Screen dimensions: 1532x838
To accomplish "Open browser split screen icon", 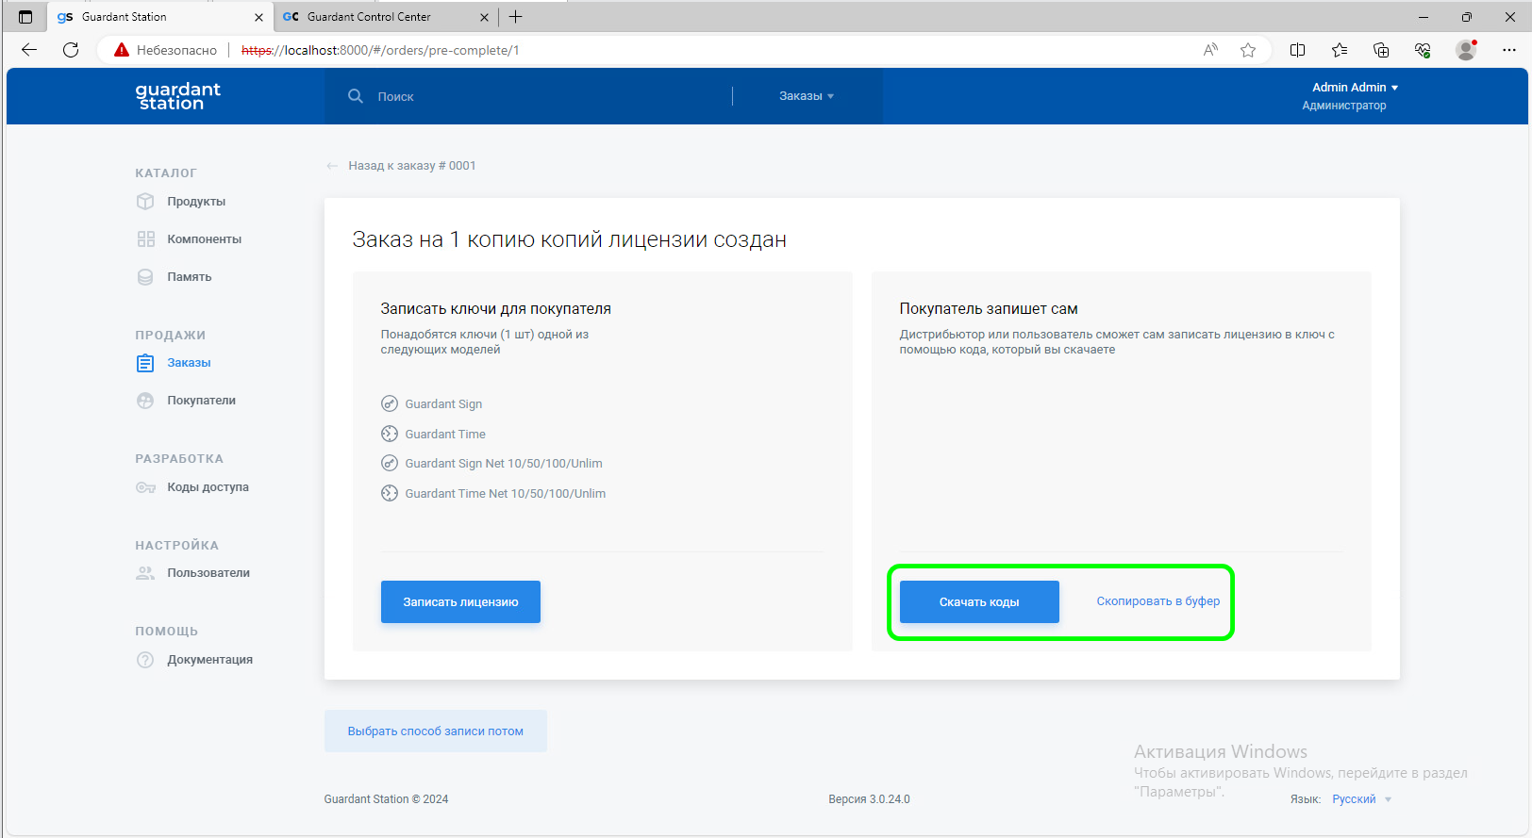I will [1298, 50].
